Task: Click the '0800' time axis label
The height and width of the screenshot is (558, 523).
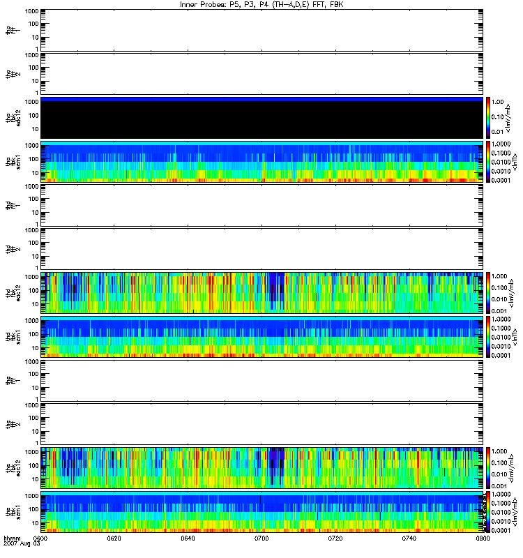Action: pyautogui.click(x=483, y=538)
